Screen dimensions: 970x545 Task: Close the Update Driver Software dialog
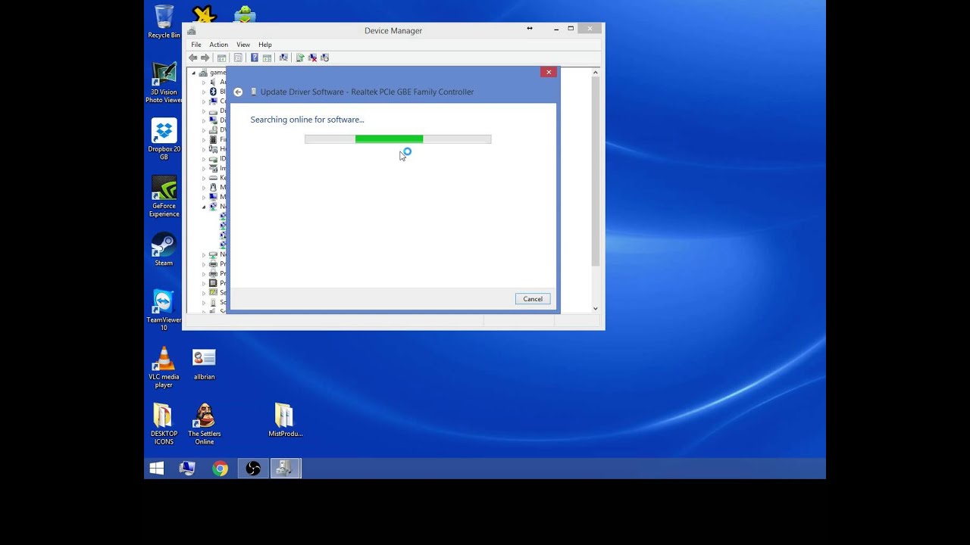point(549,72)
